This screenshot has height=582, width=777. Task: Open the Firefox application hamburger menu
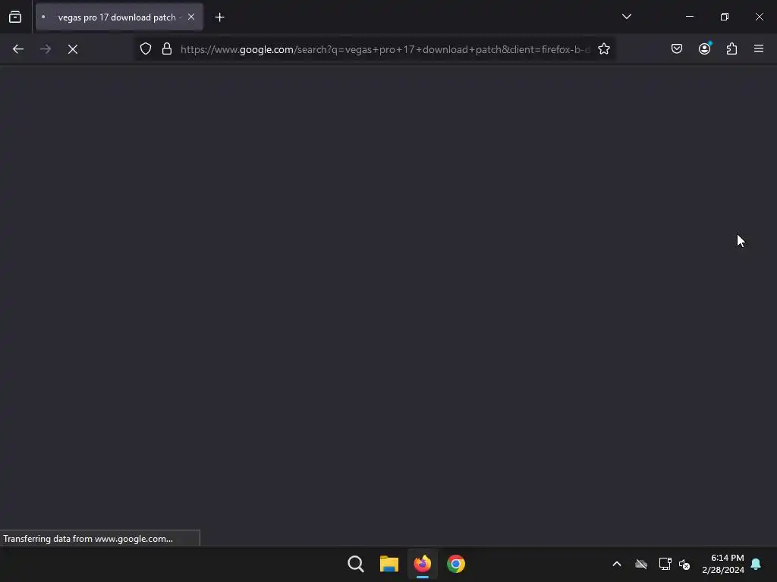pyautogui.click(x=758, y=48)
